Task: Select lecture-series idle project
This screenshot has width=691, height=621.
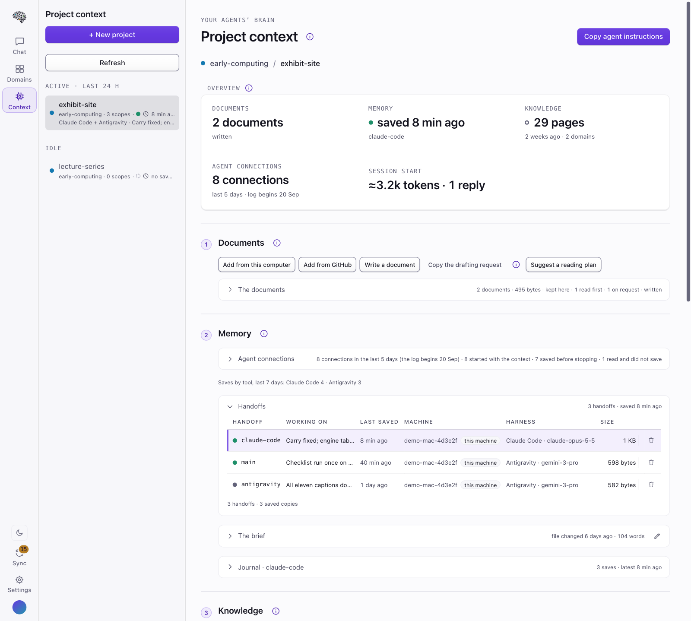Action: [x=112, y=171]
